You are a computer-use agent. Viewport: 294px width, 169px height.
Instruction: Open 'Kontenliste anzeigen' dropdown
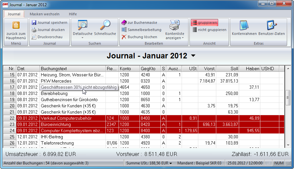pyautogui.click(x=174, y=38)
